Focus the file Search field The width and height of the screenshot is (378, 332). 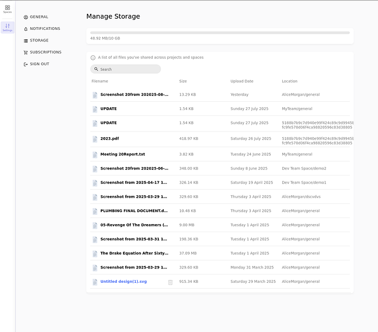(x=126, y=69)
